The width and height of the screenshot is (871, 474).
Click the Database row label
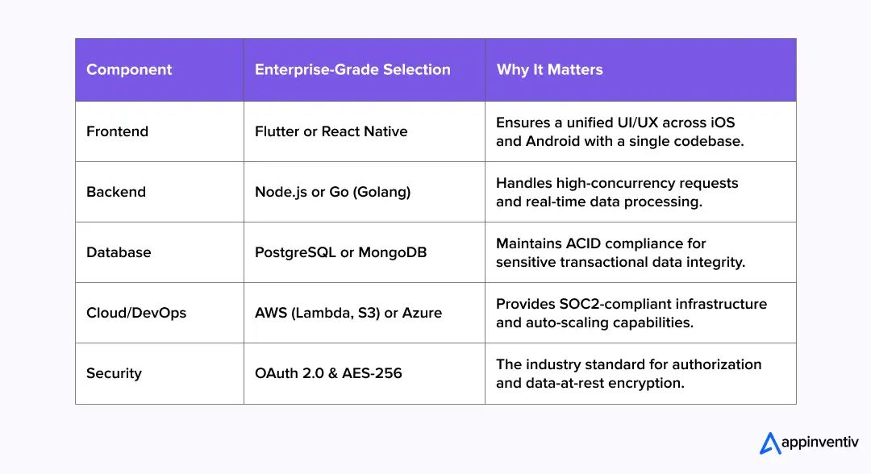pyautogui.click(x=119, y=252)
